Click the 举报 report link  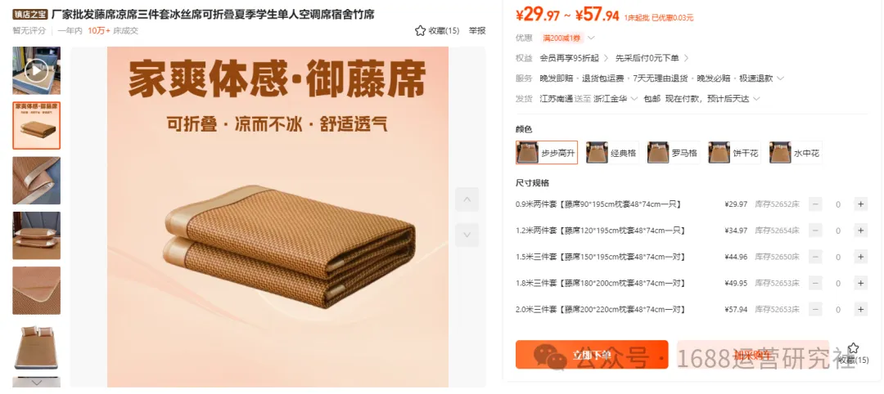coord(477,30)
